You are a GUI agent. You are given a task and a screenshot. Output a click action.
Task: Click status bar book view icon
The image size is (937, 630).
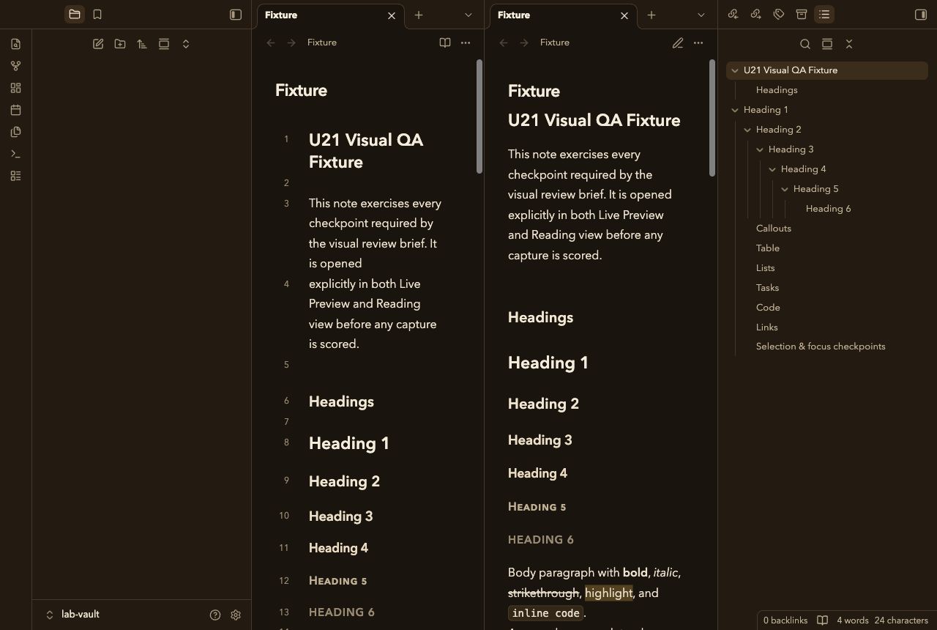click(823, 620)
